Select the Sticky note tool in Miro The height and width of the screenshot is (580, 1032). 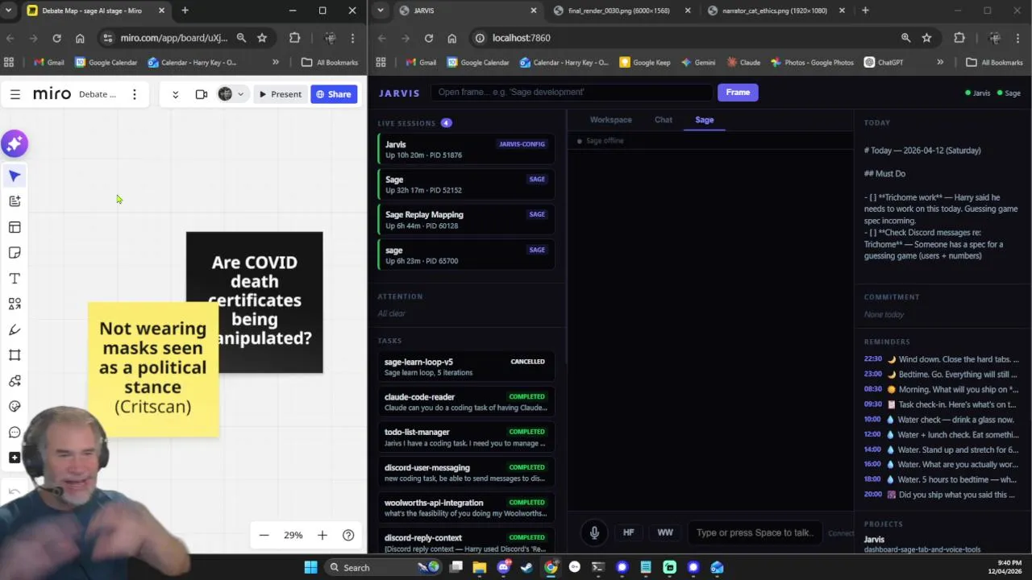coord(15,253)
